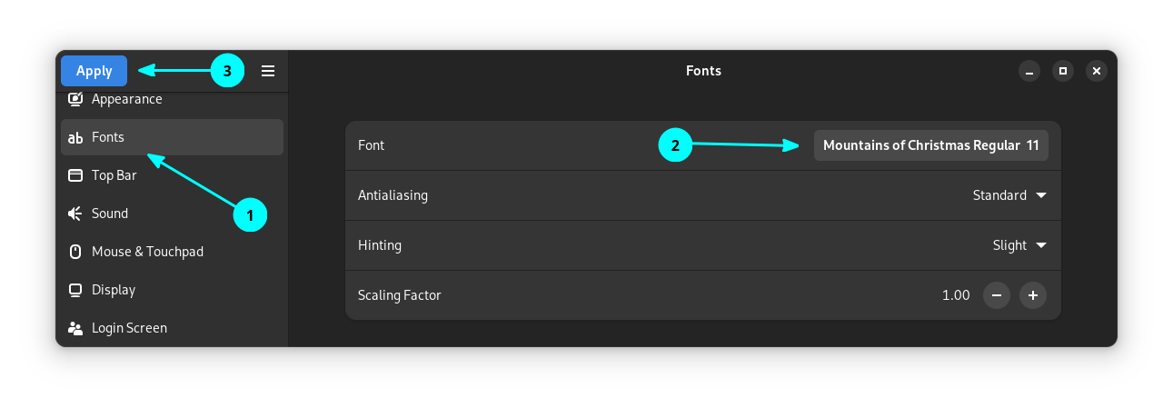Maximize the Fonts window
The image size is (1173, 408).
click(1063, 71)
